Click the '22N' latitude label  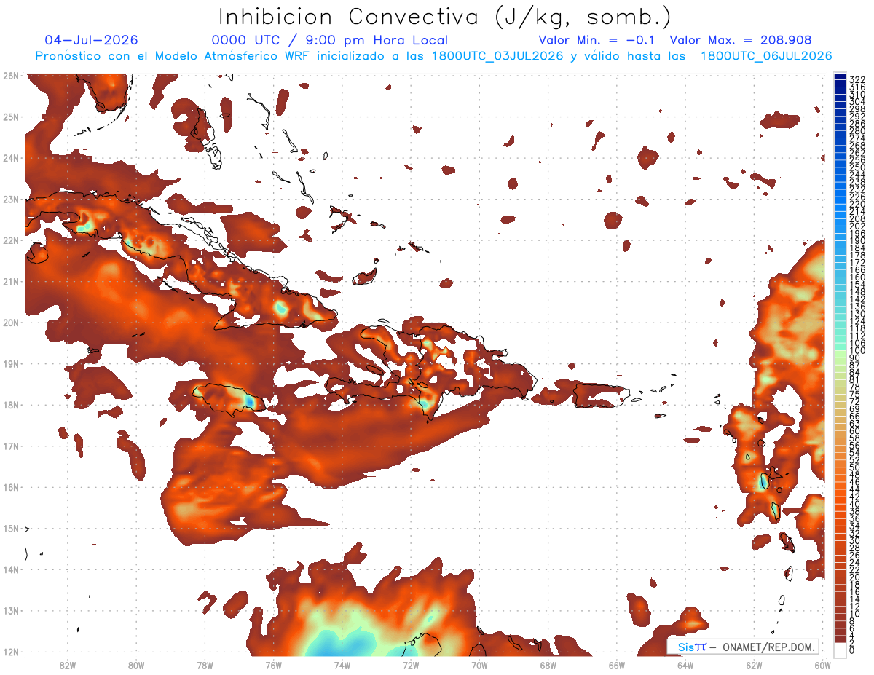[10, 240]
